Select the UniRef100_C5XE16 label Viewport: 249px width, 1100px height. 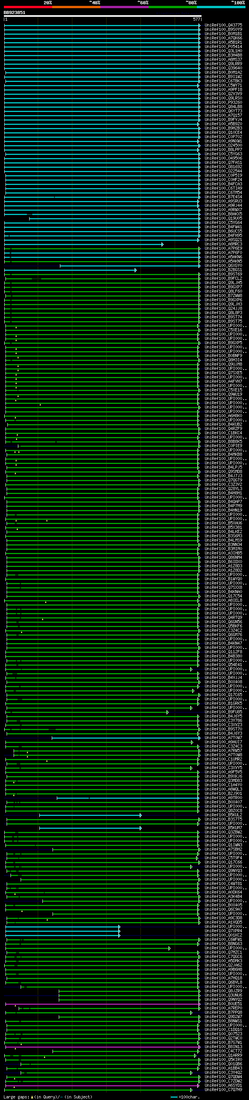[223, 330]
